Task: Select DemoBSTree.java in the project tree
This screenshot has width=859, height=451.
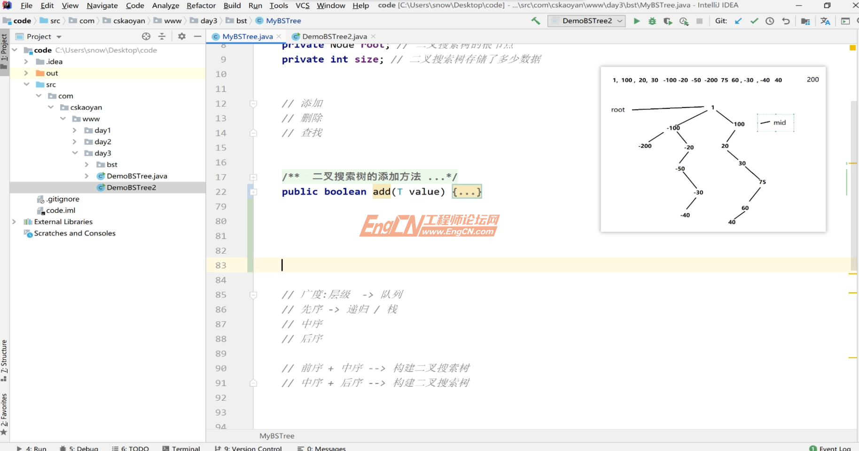Action: pos(136,176)
